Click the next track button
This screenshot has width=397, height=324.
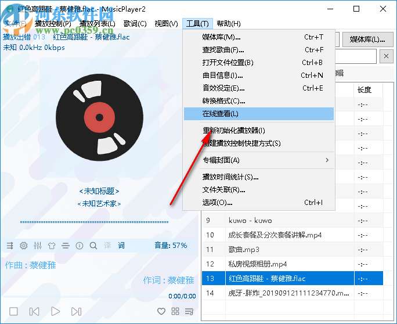76,311
